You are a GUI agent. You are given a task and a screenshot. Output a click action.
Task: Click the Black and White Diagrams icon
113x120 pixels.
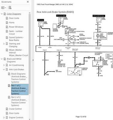[5, 59]
